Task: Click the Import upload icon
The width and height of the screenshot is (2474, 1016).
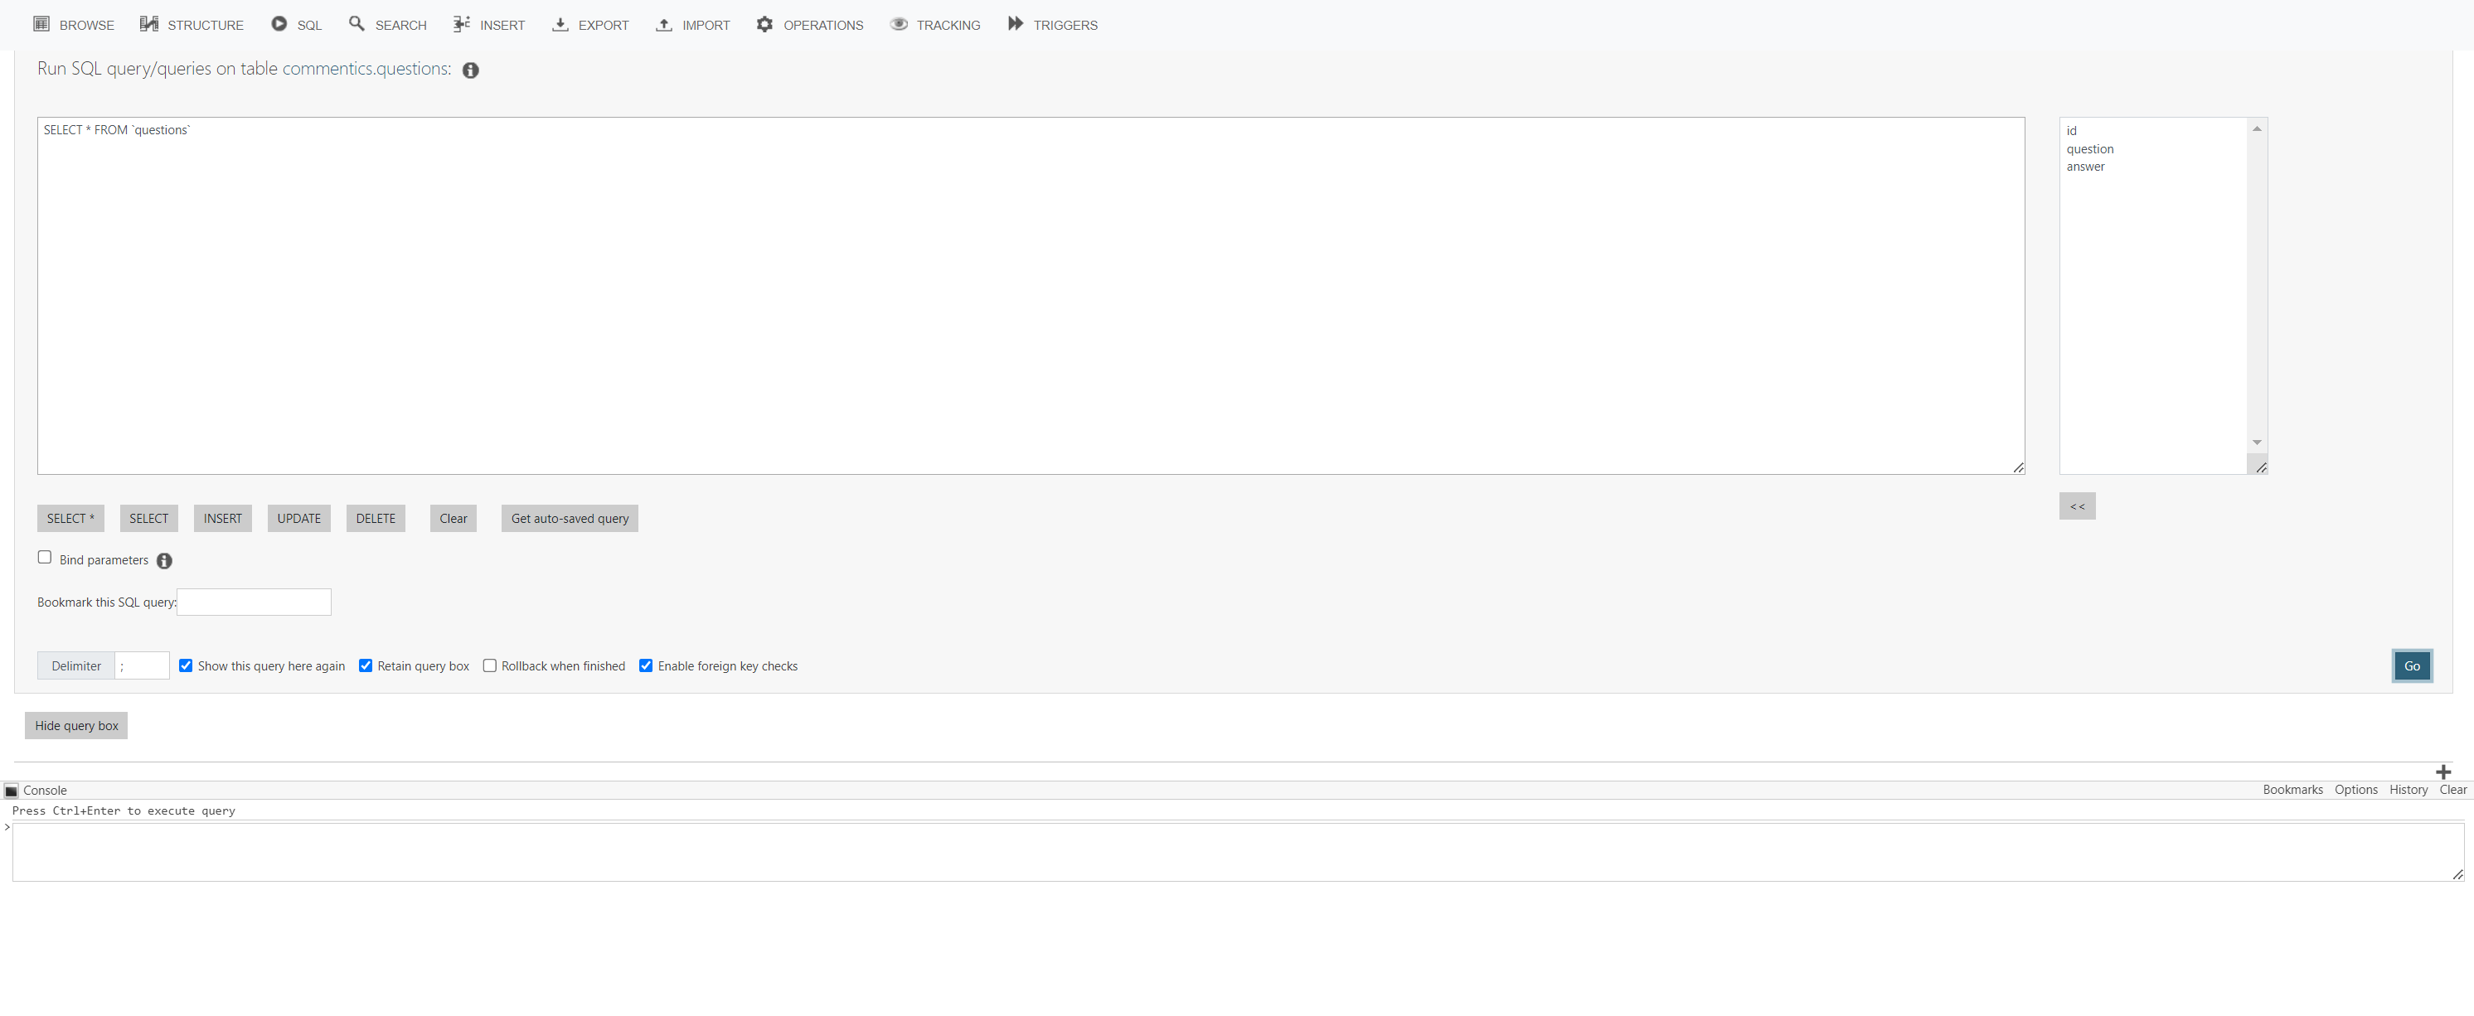Action: (663, 23)
